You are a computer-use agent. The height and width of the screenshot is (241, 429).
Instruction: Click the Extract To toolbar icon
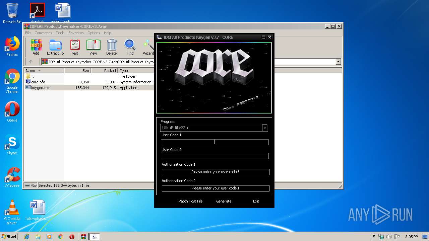[x=55, y=47]
